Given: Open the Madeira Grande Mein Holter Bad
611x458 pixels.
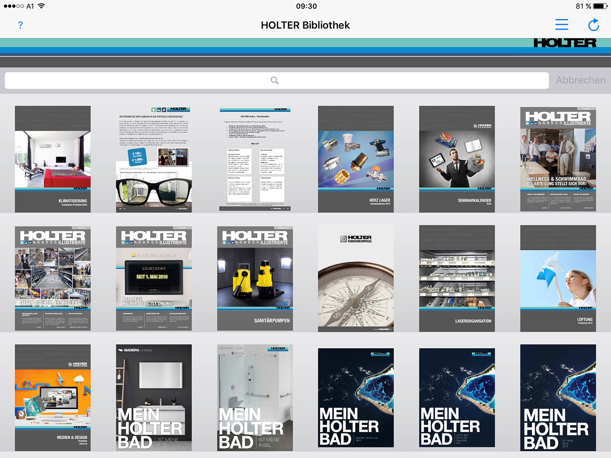Looking at the screenshot, I should 154,398.
